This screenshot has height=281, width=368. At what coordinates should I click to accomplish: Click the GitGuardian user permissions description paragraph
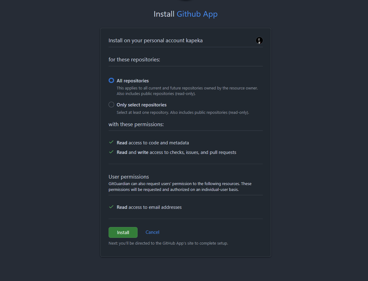click(180, 187)
